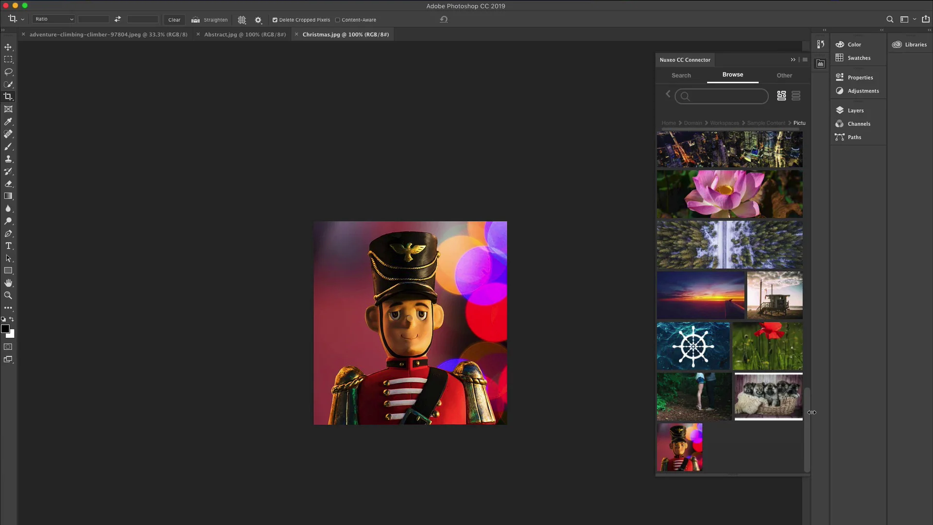Activate the Straighten option

(209, 20)
